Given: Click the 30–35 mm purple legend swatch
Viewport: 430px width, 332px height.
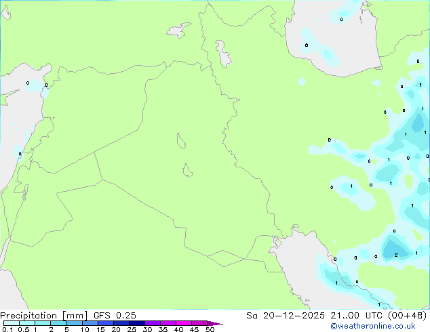Looking at the screenshot, I should pyautogui.click(x=153, y=323).
